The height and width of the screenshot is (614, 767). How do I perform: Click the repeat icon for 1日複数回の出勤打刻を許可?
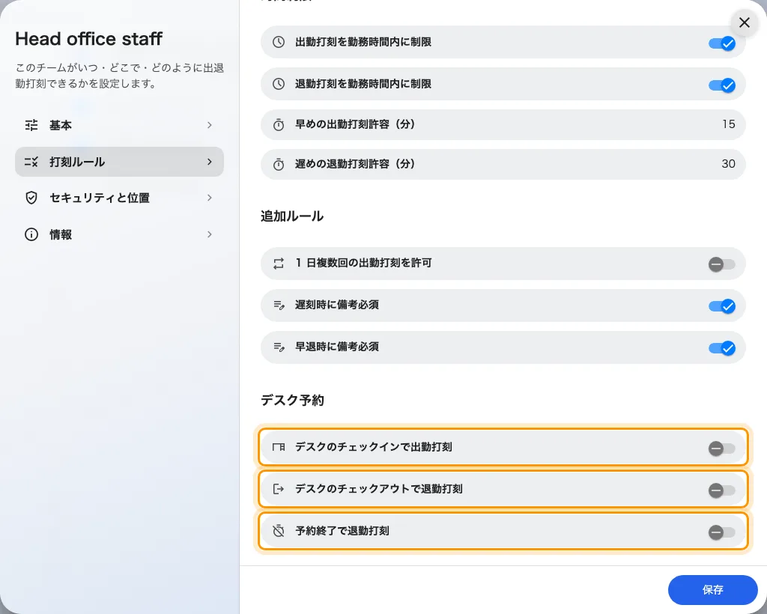coord(279,264)
